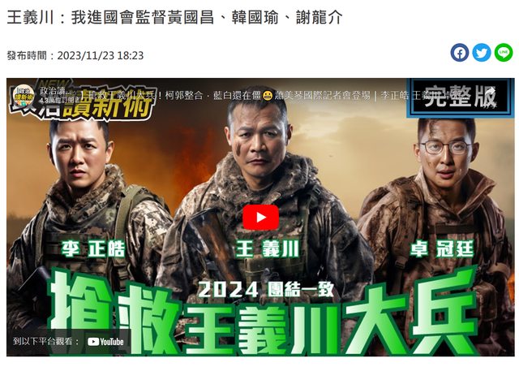Open the 政治讀新術 channel avatar

(24, 96)
